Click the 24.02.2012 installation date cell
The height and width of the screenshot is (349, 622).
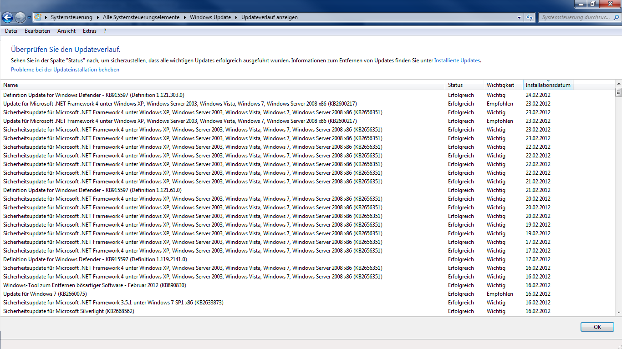pyautogui.click(x=538, y=95)
